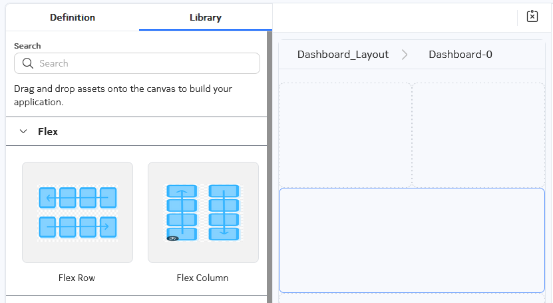Select the top-right dashed canvas cell

tap(478, 135)
